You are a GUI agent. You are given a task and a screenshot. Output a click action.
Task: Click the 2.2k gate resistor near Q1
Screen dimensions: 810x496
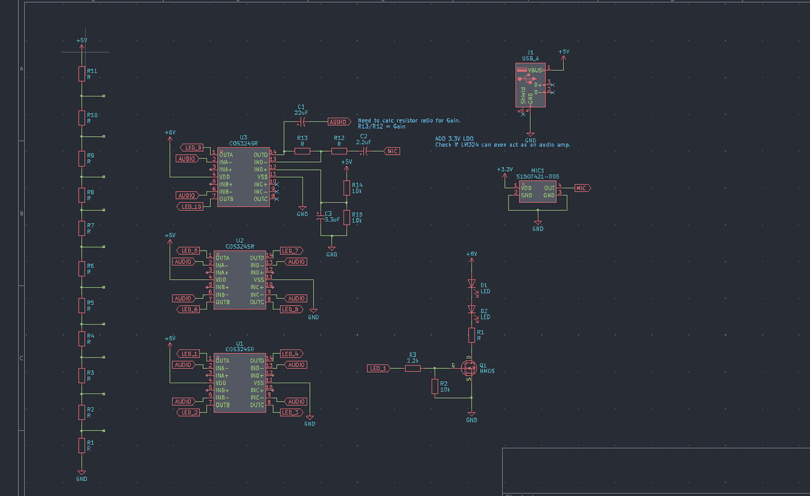click(x=413, y=368)
